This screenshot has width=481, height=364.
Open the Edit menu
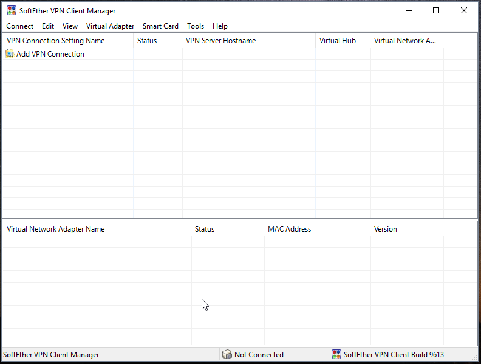point(48,26)
